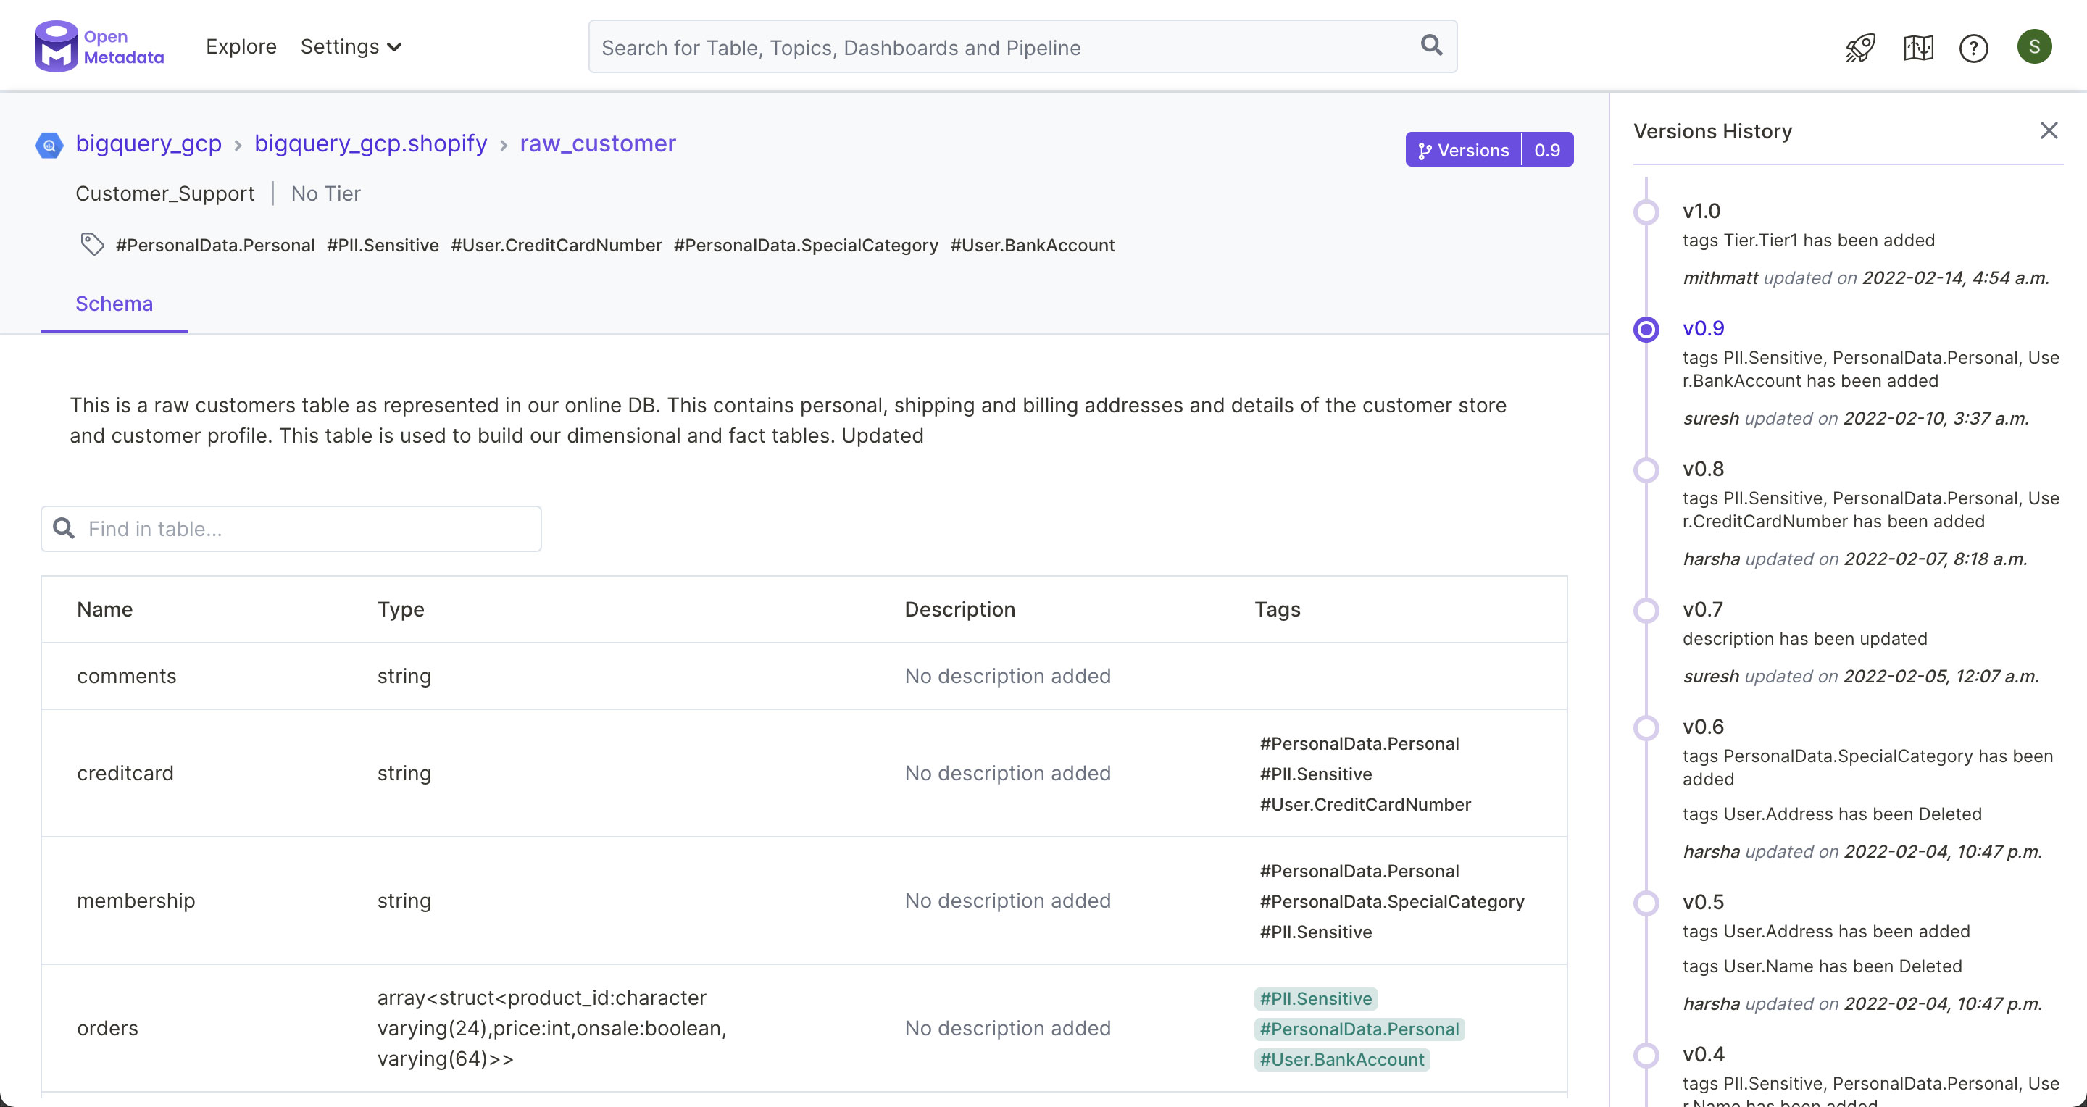The width and height of the screenshot is (2087, 1107).
Task: Select version v0.8 radio marker
Action: (x=1646, y=469)
